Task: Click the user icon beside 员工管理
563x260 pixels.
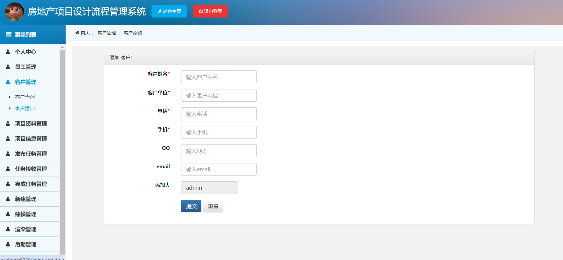Action: pos(8,67)
